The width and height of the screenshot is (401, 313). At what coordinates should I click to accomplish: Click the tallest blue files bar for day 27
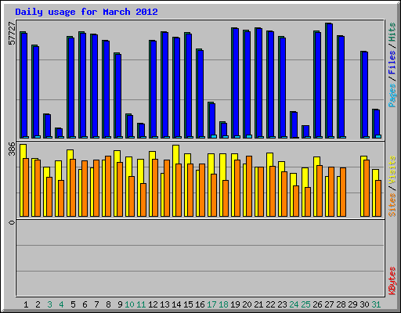click(330, 81)
